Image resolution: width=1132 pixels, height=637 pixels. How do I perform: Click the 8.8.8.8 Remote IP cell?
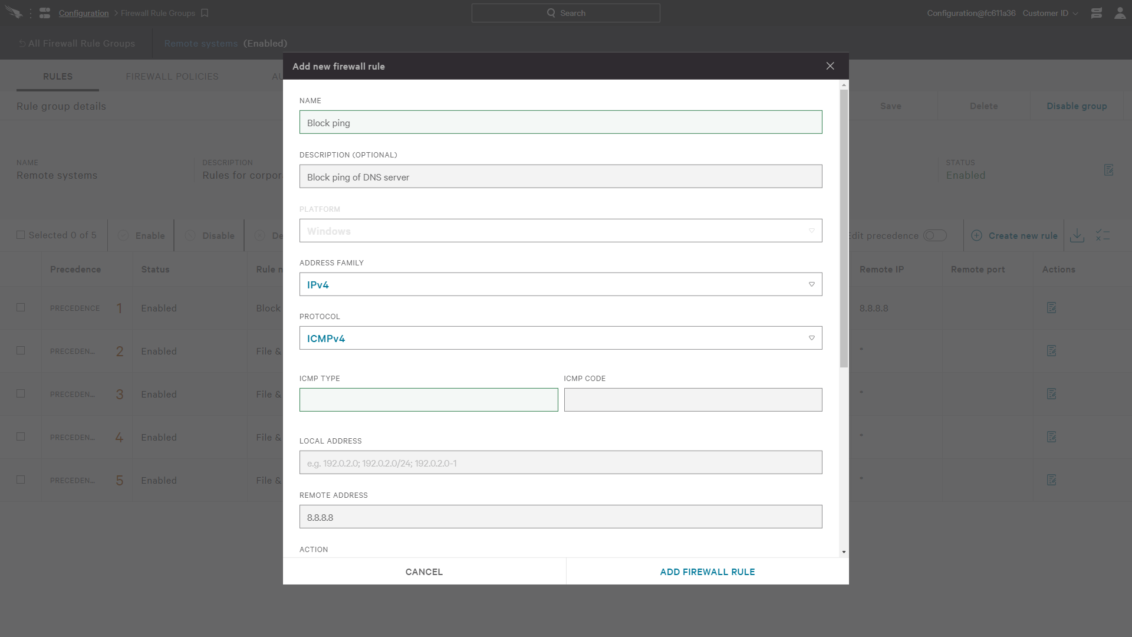point(874,308)
